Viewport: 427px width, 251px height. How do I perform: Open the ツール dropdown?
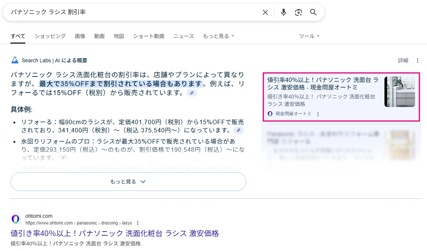point(309,36)
